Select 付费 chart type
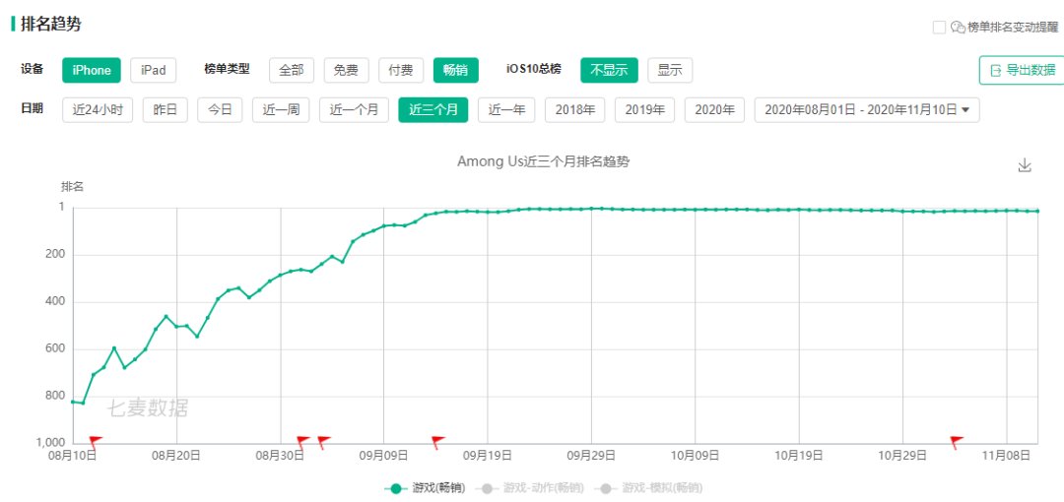This screenshot has width=1064, height=502. coord(401,71)
